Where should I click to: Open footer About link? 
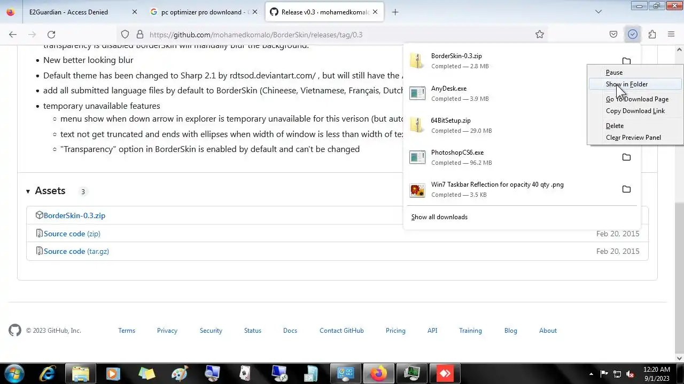(x=548, y=331)
